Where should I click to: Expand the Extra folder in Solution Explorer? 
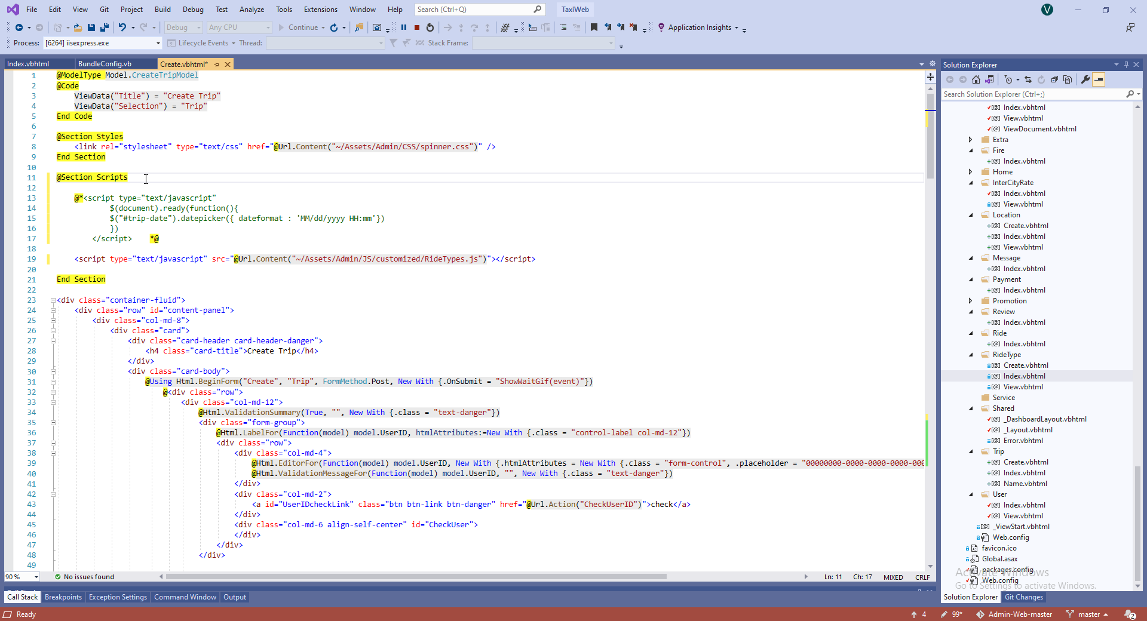(970, 140)
